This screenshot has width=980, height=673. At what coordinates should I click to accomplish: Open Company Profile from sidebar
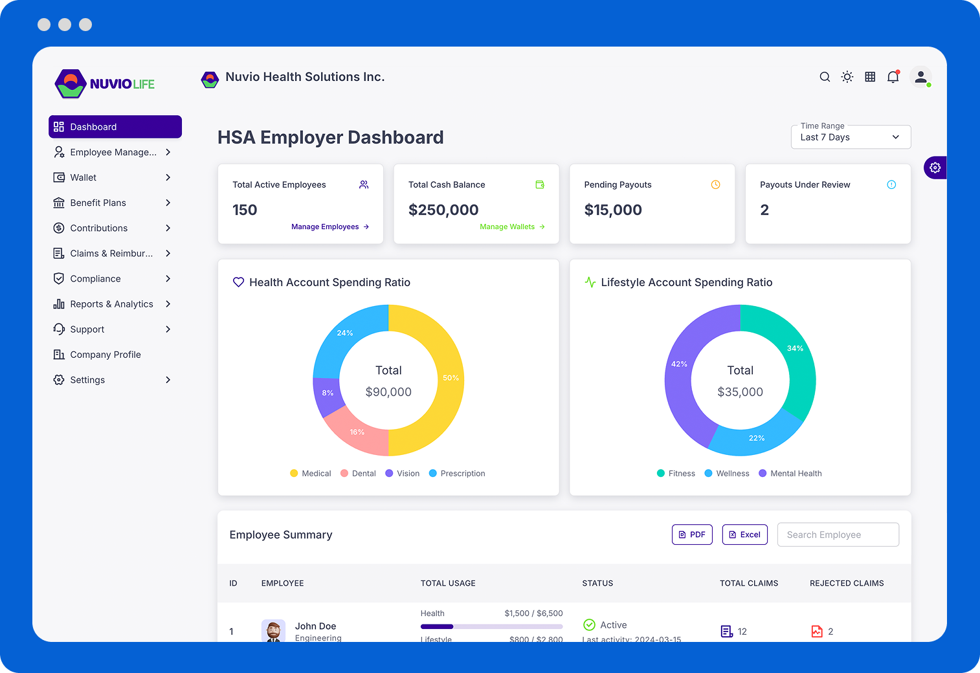[x=105, y=355]
